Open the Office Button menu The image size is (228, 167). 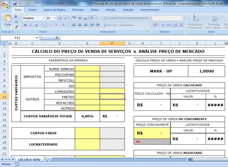tap(5, 5)
